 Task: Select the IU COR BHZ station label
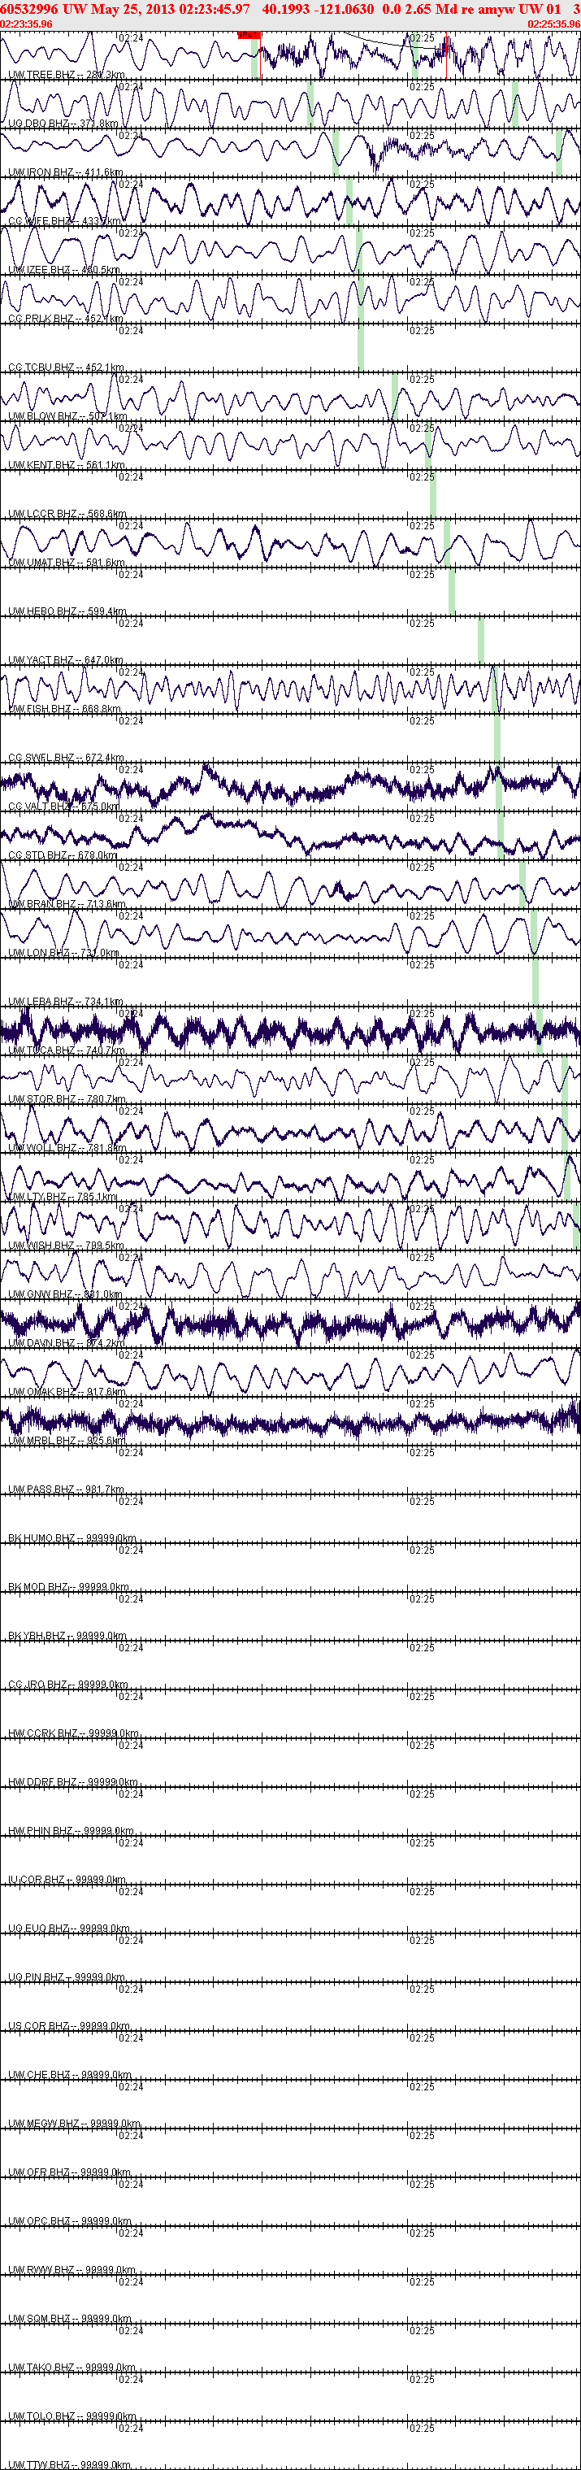(x=69, y=1881)
